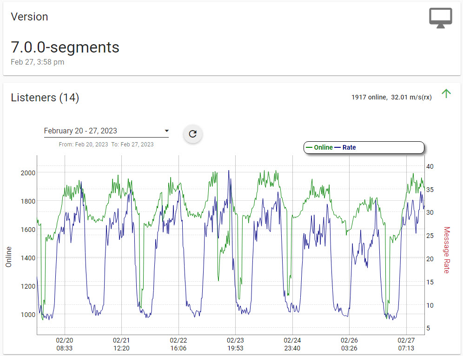Click the Feb 27, 3:58 pm timestamp

37,62
